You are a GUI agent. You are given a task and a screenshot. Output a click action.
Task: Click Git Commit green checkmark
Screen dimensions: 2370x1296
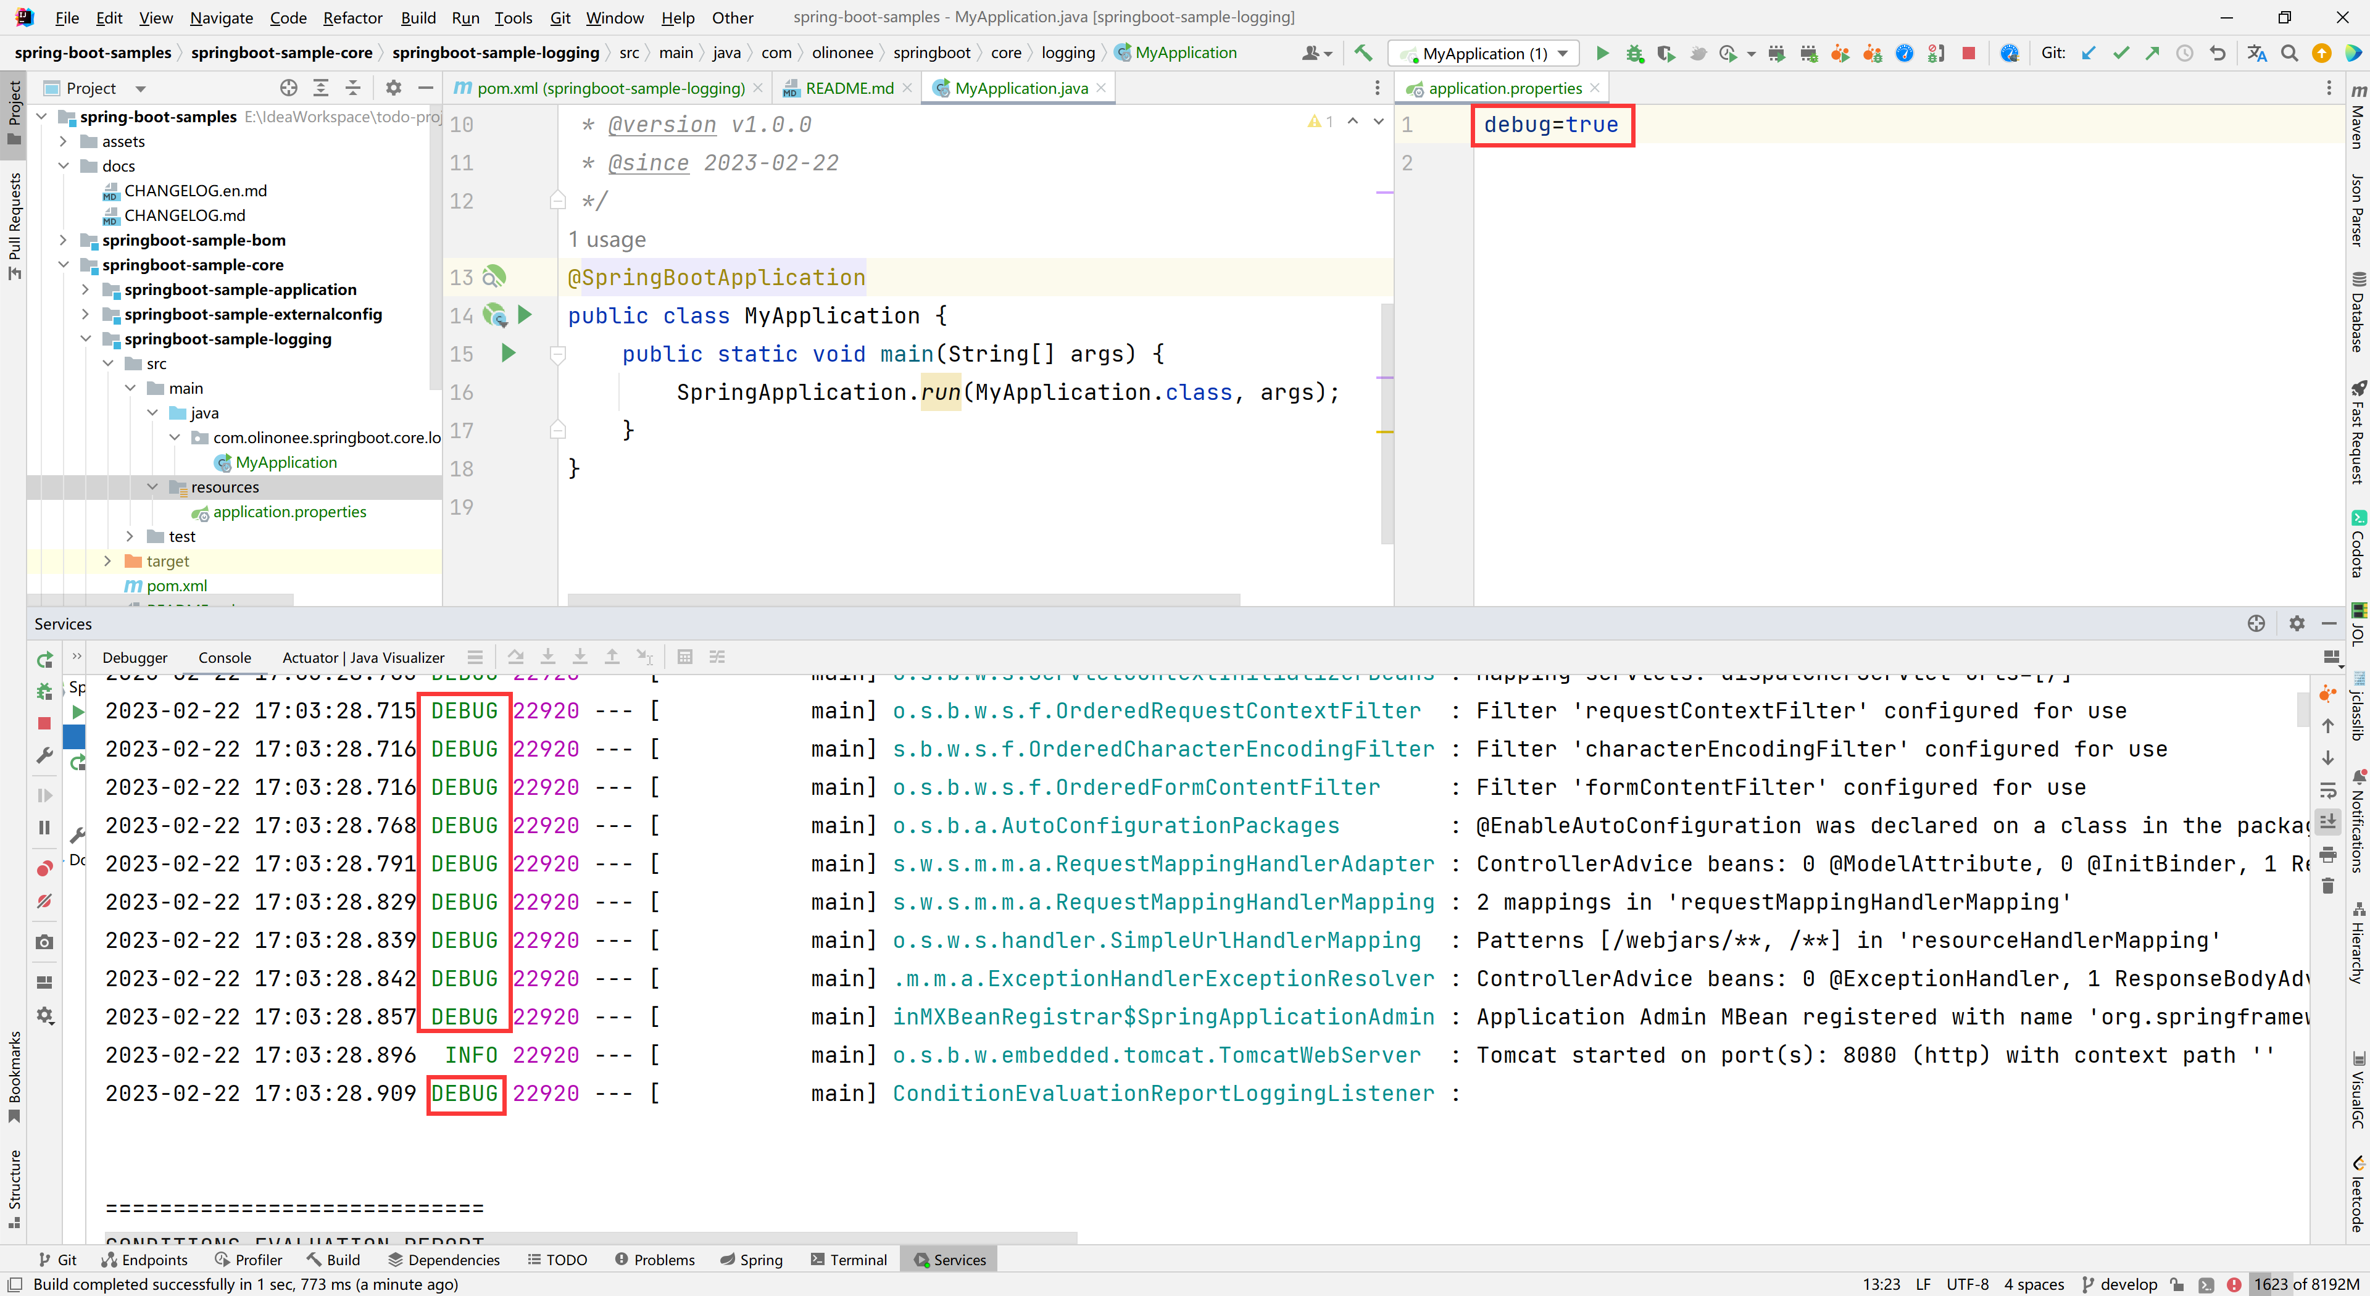2121,53
